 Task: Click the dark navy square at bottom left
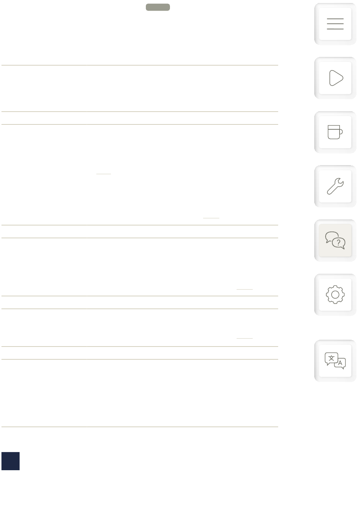point(11,461)
